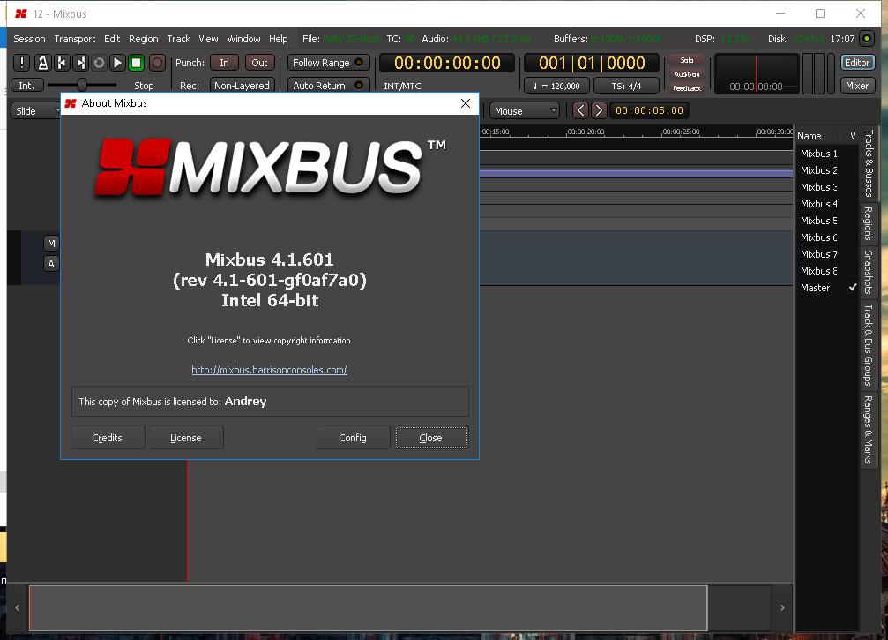
Task: Click the Mixbus logo in About title bar
Action: 71,103
